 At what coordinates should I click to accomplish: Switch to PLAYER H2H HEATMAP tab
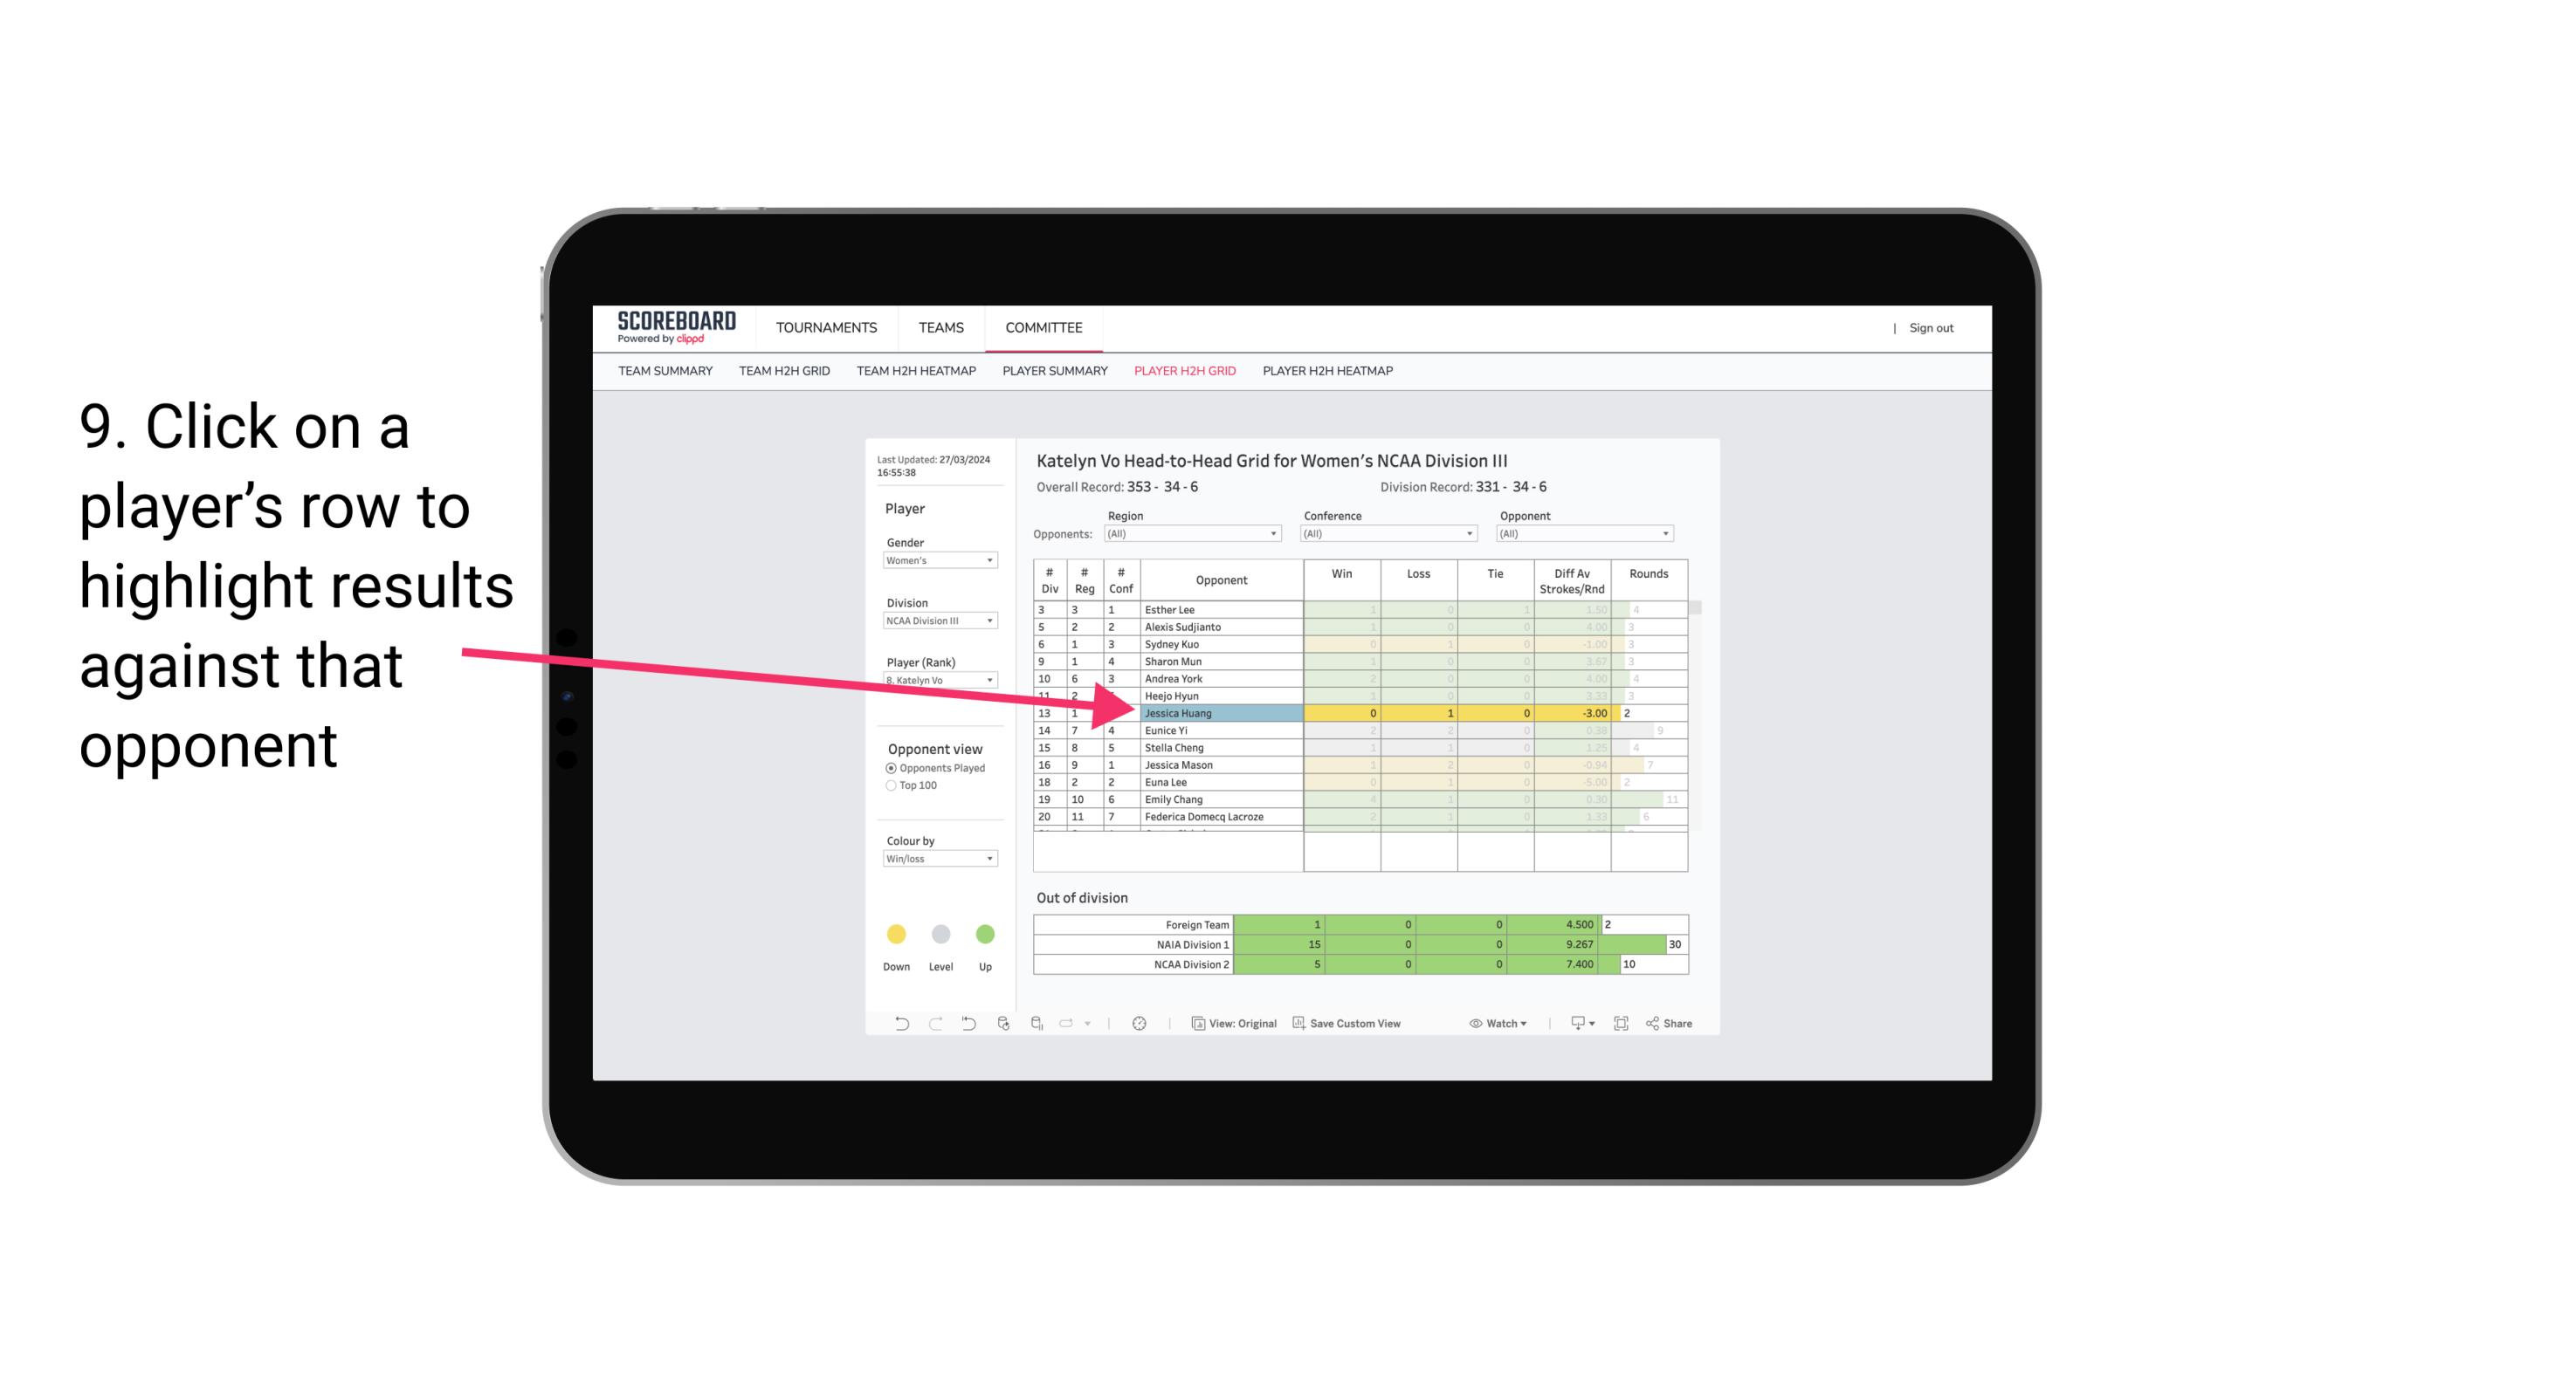pos(1331,372)
